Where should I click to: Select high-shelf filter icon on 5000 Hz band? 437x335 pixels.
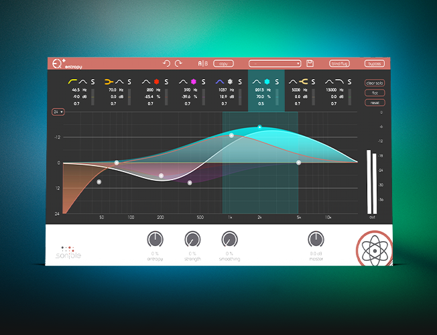tap(304, 82)
